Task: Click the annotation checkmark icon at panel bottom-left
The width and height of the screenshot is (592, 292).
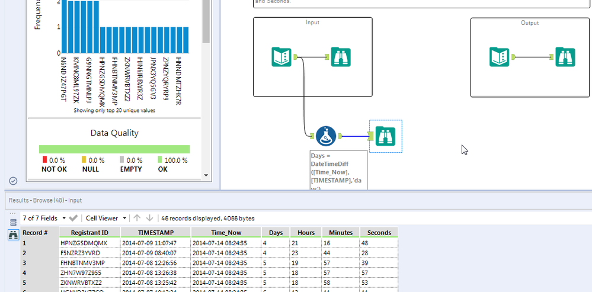Action: click(x=13, y=181)
